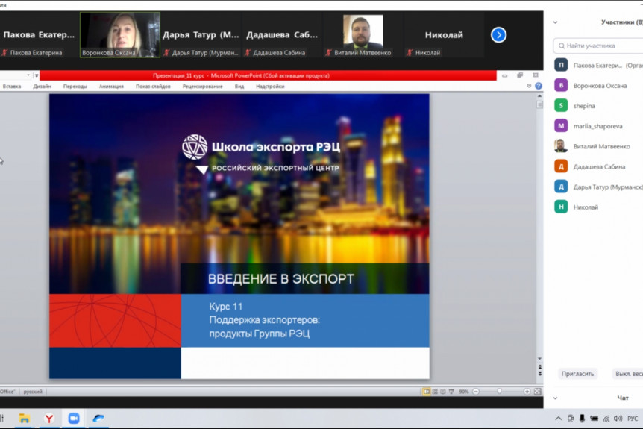Screen dimensions: 643x429
Task: Click the ВВЕДЕНИЕ В ЭКСПОРТ slide title
Action: (x=281, y=279)
